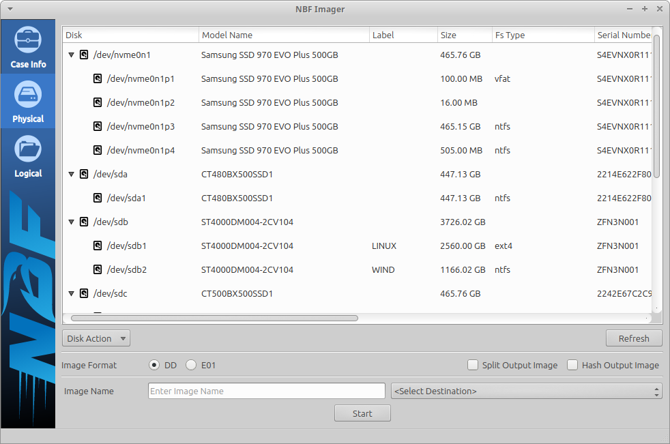Open the Select Destination combo box

coord(526,391)
